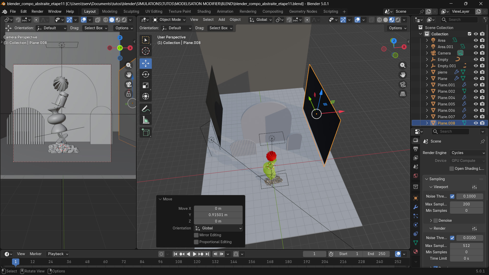The width and height of the screenshot is (489, 275).
Task: Select the Rotate tool in toolbar
Action: click(145, 74)
